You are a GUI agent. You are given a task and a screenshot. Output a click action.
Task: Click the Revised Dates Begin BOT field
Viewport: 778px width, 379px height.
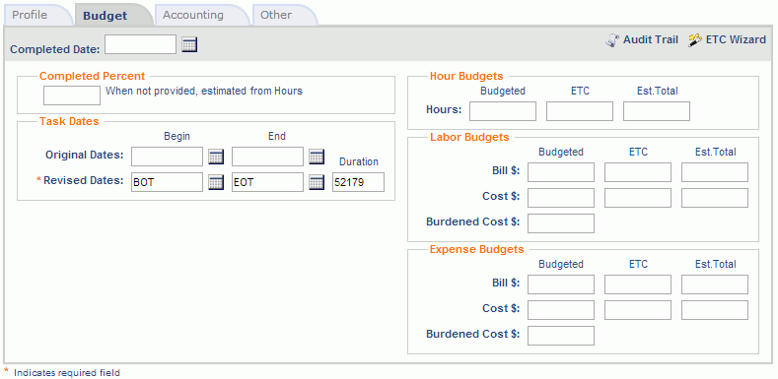pos(168,182)
